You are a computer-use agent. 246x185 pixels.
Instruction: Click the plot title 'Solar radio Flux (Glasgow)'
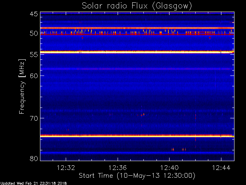(x=137, y=6)
